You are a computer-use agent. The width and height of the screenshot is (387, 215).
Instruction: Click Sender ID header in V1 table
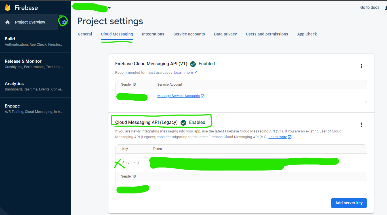(x=129, y=85)
